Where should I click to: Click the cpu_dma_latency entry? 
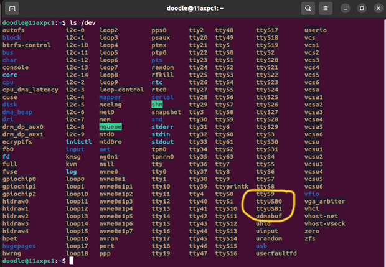pyautogui.click(x=31, y=90)
